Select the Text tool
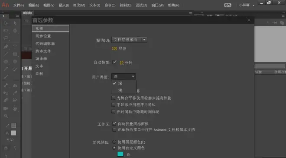Screen dimensions: 286x158 tap(15, 47)
